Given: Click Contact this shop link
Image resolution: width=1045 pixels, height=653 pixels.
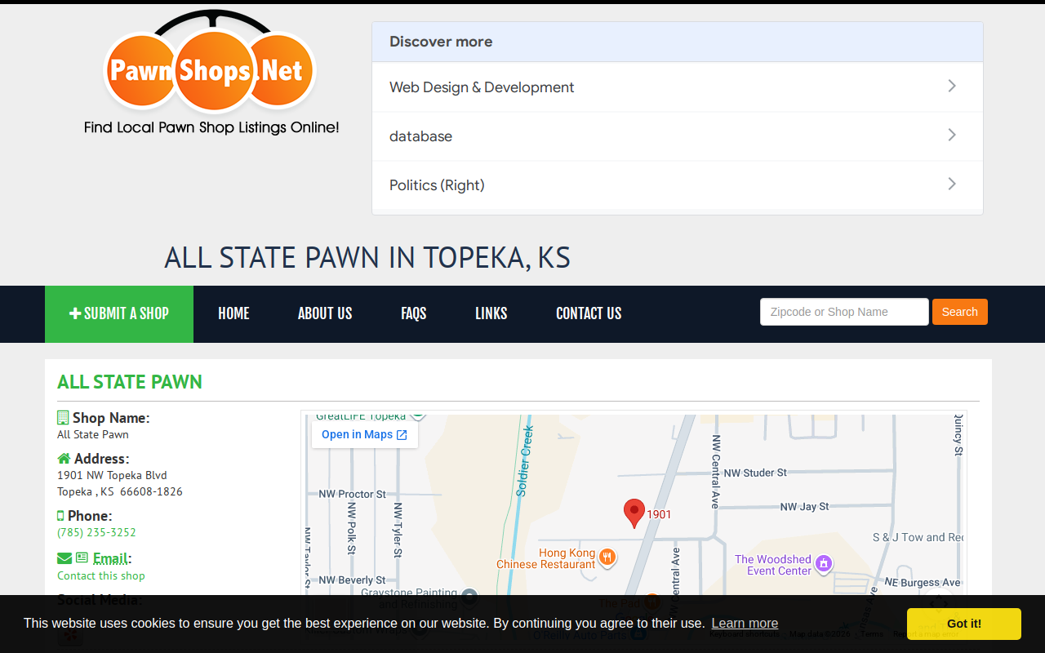Looking at the screenshot, I should click(x=101, y=575).
